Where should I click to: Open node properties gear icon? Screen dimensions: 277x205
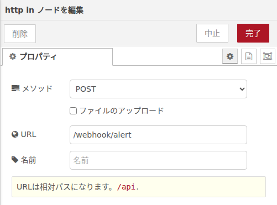pyautogui.click(x=230, y=56)
